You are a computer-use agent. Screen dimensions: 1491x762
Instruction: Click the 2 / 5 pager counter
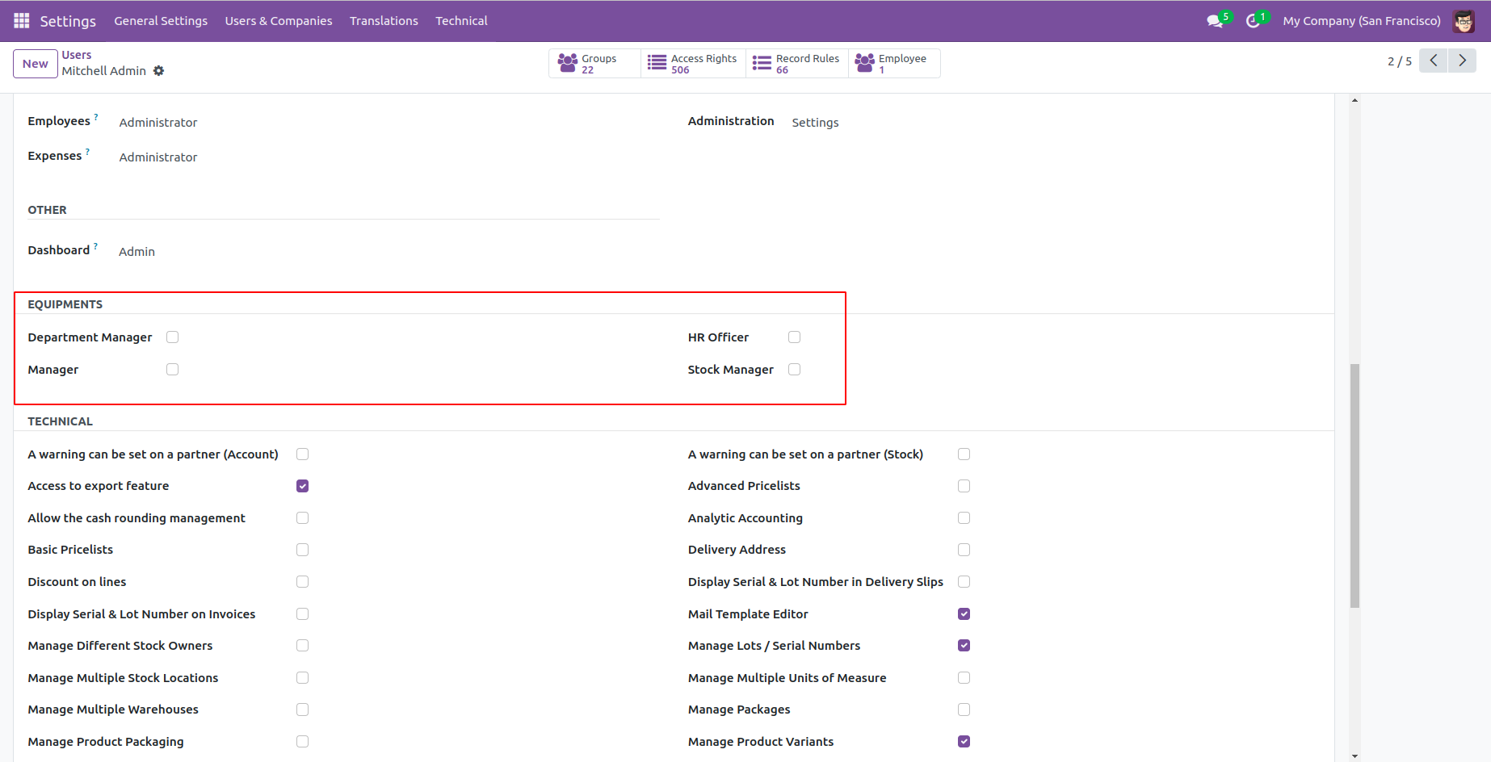(1400, 61)
